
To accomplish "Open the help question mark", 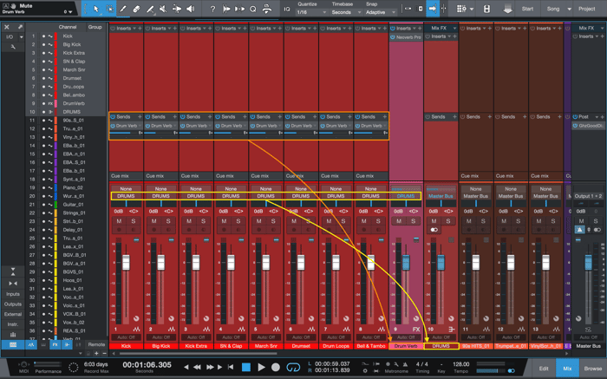I will (212, 9).
